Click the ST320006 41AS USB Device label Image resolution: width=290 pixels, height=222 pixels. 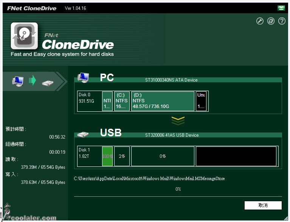click(x=172, y=135)
